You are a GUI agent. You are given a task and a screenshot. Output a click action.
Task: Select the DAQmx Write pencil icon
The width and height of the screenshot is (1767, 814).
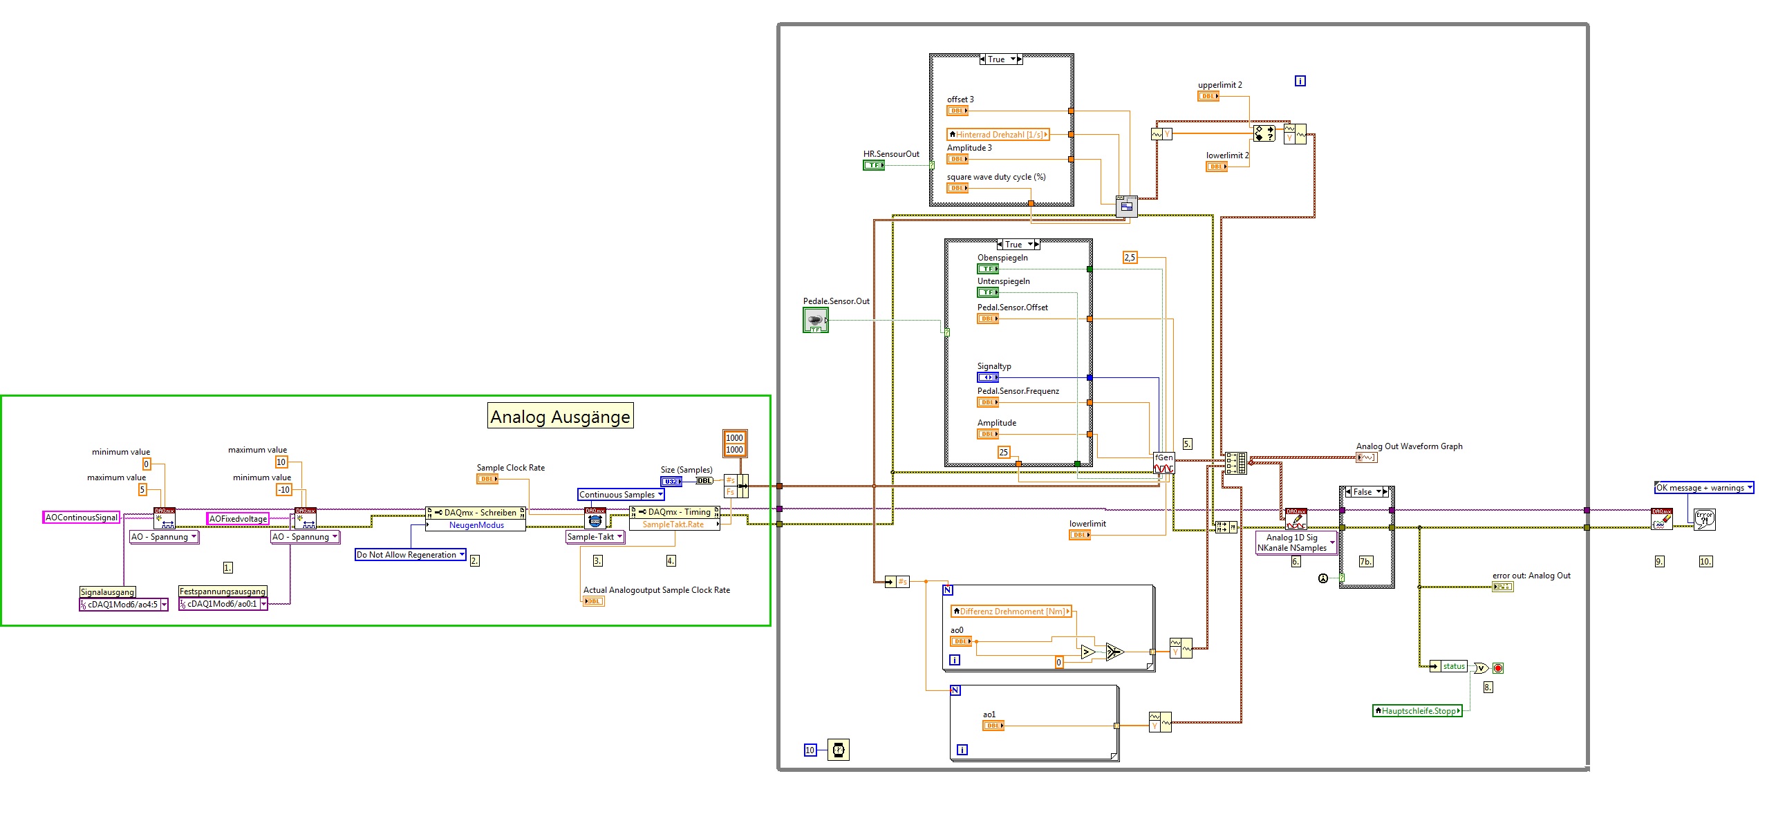point(1296,519)
